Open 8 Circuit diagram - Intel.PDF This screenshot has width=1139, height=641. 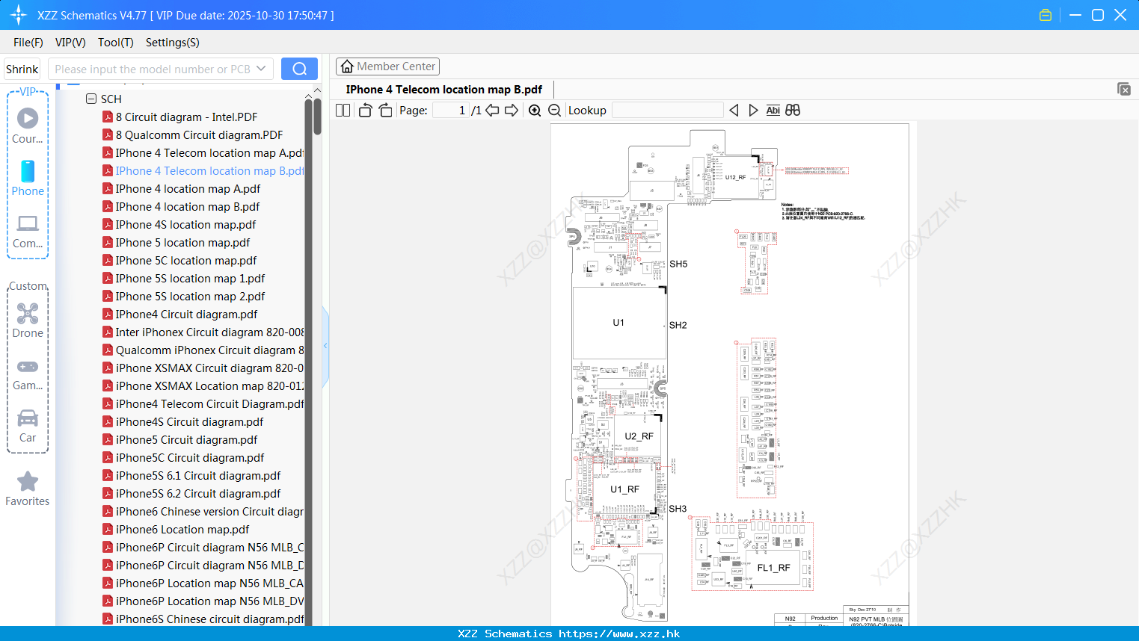186,117
